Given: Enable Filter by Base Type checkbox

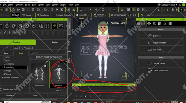Looking at the screenshot, I should [1, 89].
